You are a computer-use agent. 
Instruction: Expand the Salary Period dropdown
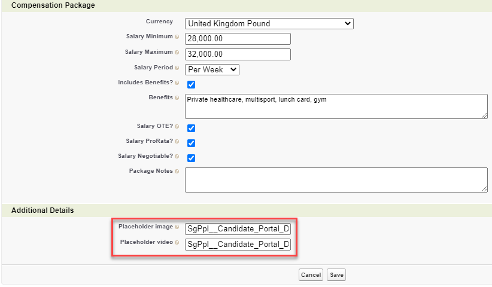[212, 69]
